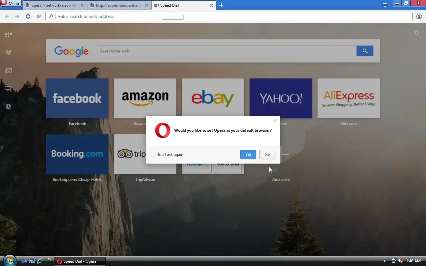Open the eBay speed dial tile
Image resolution: width=426 pixels, height=266 pixels.
[213, 97]
